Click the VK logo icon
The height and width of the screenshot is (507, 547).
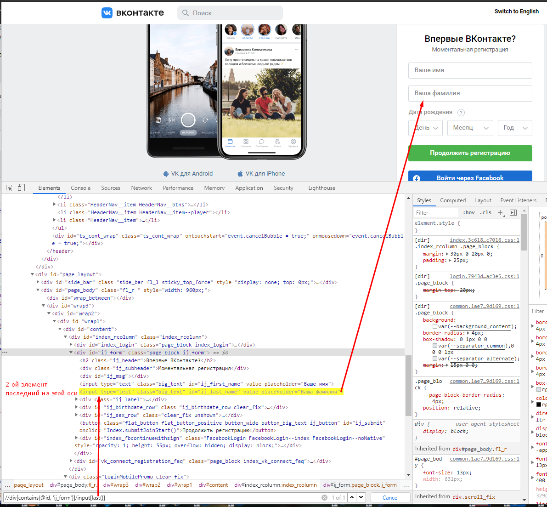(x=107, y=13)
